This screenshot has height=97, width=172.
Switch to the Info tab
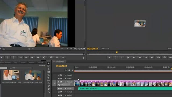[x=16, y=63]
